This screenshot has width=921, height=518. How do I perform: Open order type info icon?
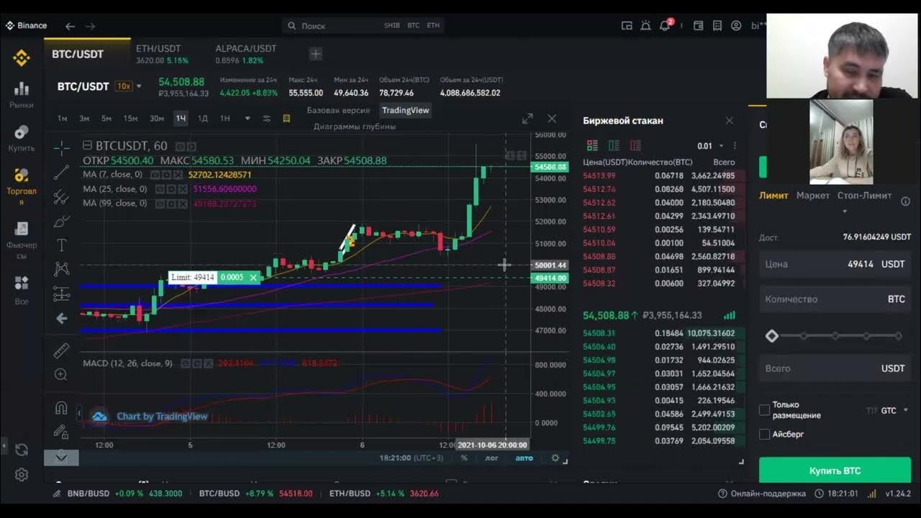coord(905,201)
